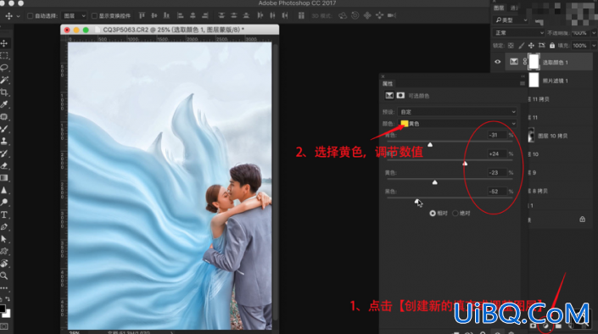Open the fill 填充 slider arrow
The height and width of the screenshot is (334, 598).
tap(595, 46)
